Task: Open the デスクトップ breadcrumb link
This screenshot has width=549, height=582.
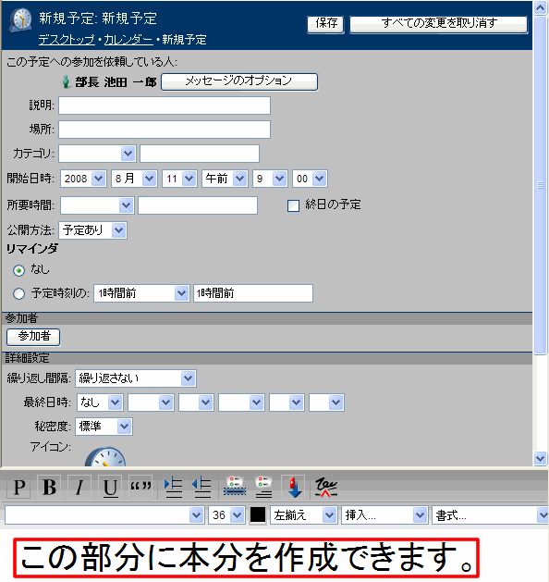Action: pos(67,40)
